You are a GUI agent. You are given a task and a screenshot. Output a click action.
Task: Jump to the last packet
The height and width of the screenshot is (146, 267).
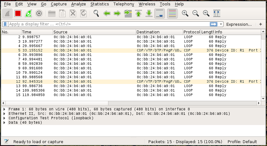coord(149,13)
